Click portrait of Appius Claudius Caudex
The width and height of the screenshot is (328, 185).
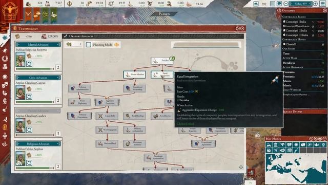tap(20, 125)
